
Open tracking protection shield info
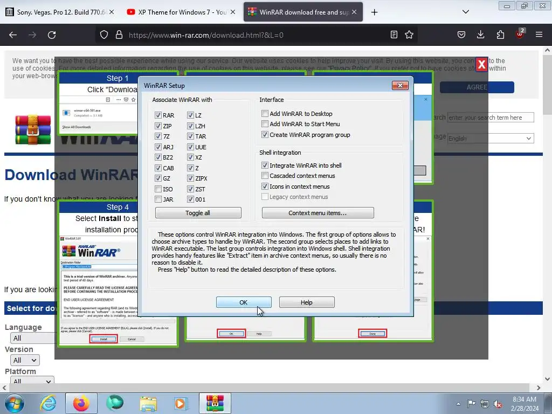click(x=104, y=35)
